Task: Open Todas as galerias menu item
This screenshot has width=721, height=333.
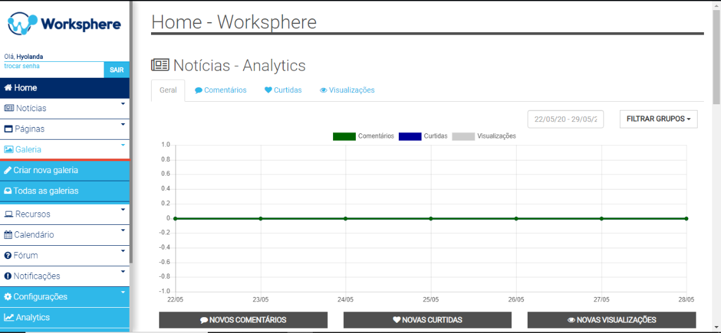Action: click(65, 190)
